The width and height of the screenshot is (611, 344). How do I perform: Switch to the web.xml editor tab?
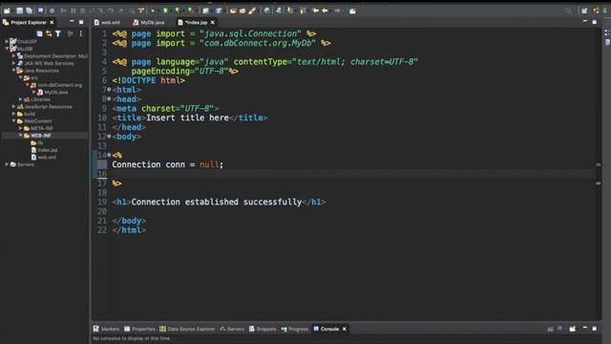click(108, 23)
